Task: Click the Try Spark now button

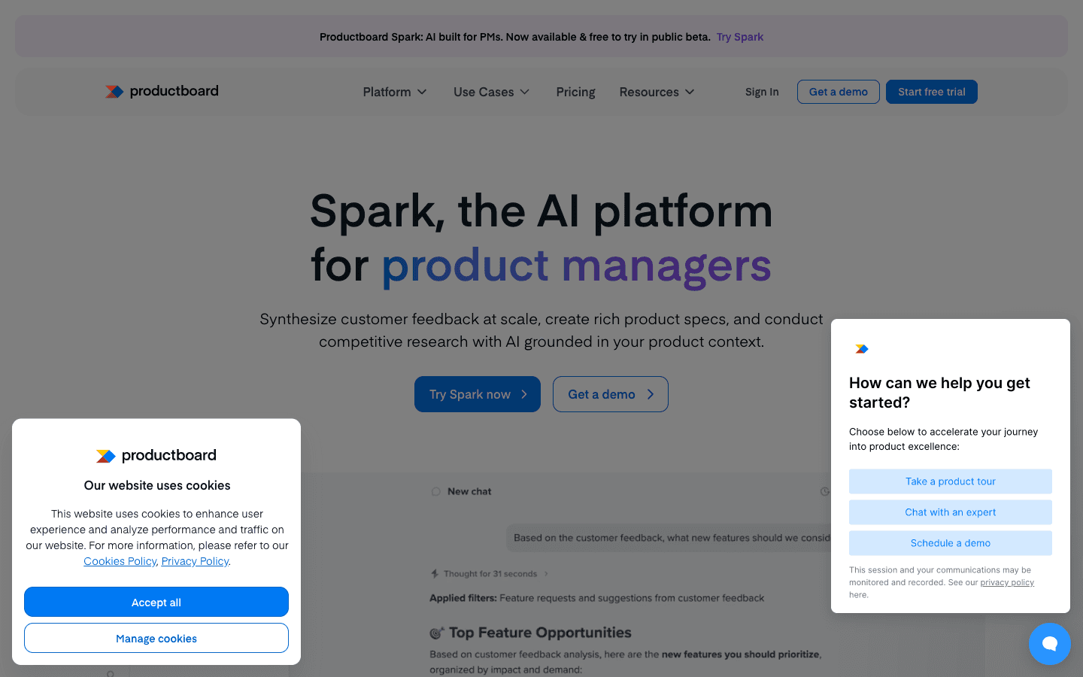Action: coord(477,393)
